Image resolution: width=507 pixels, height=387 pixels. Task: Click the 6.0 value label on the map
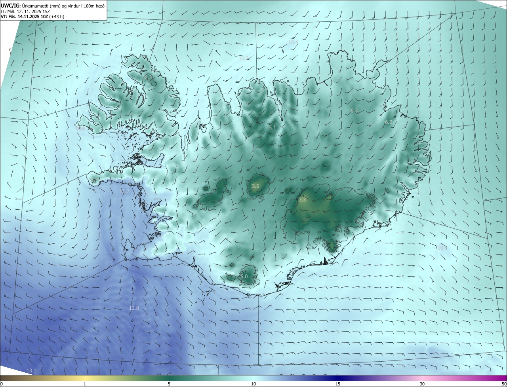point(389,122)
